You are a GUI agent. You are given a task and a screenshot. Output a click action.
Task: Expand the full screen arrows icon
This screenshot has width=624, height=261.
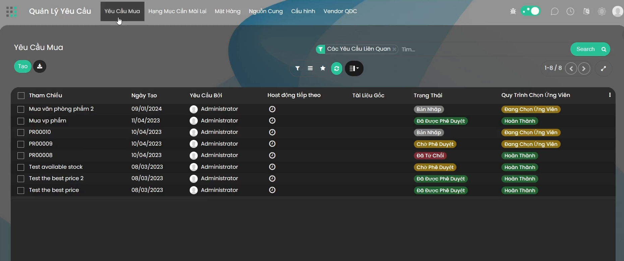(x=603, y=68)
